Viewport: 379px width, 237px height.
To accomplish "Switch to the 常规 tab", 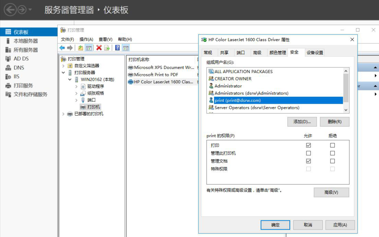I will (208, 53).
